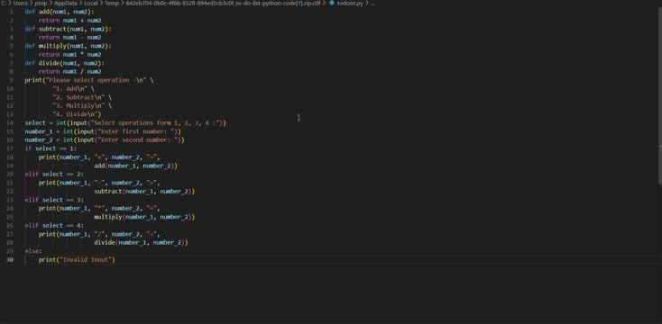Select line number 26 in gutter

[10, 225]
